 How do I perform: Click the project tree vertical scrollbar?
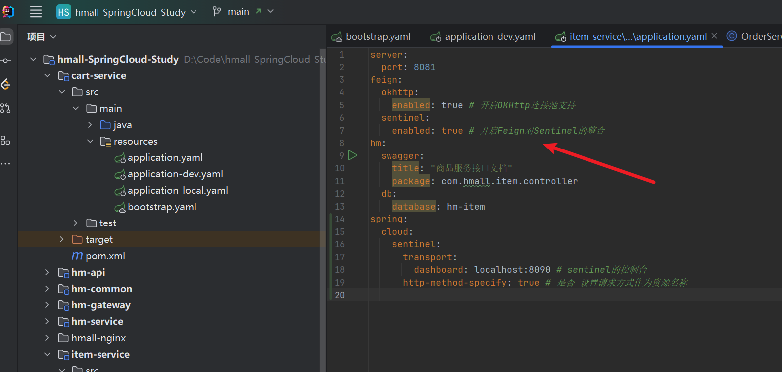(322, 199)
